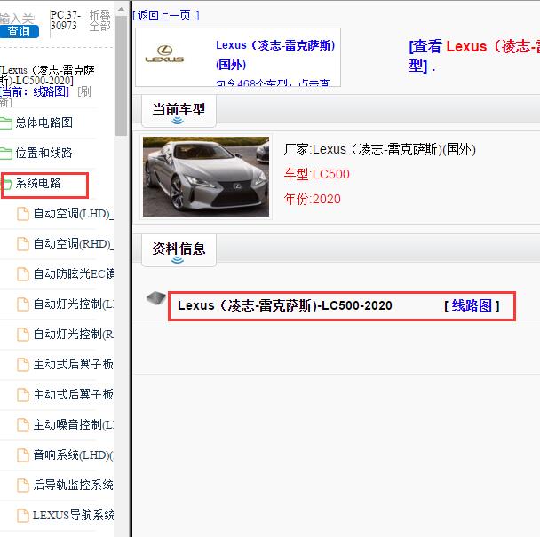Click the sidebar scrollbar up arrow

[x=121, y=9]
